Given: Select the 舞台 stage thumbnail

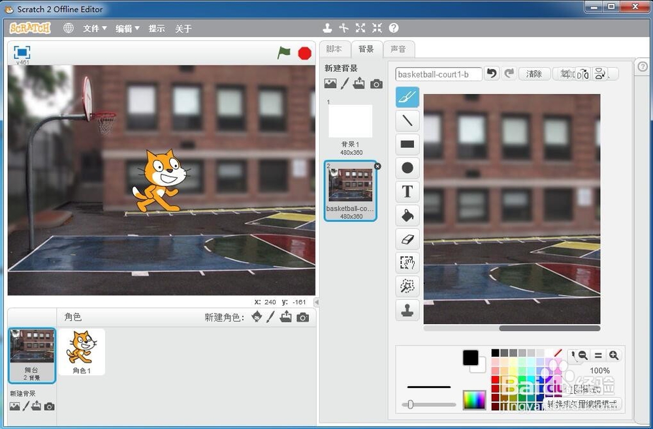Looking at the screenshot, I should (32, 355).
